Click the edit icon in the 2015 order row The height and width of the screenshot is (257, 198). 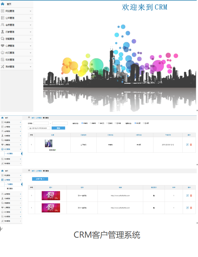click(187, 144)
